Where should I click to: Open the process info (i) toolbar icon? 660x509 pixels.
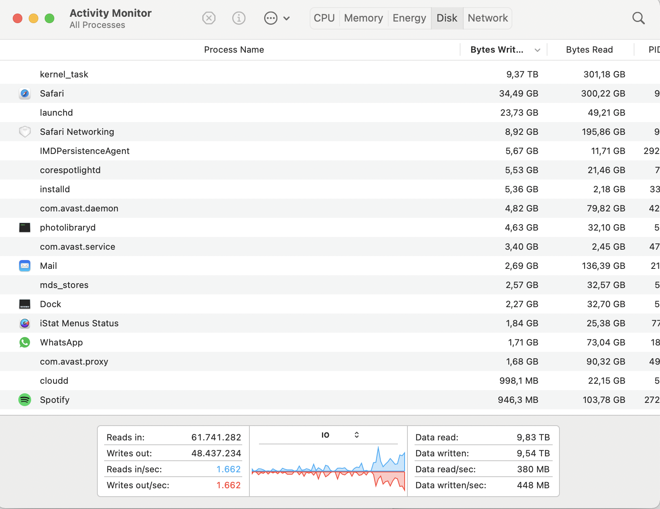(x=239, y=18)
